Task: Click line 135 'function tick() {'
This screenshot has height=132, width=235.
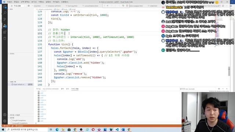Action: point(61,44)
